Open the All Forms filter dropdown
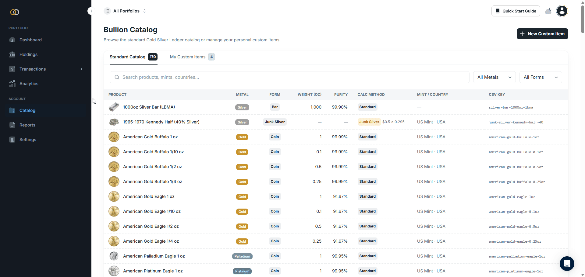585x277 pixels. (541, 77)
